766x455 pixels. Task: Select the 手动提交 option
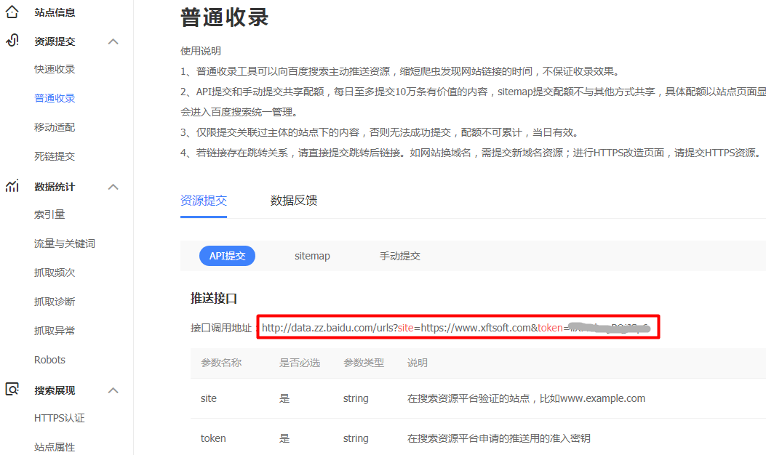[x=400, y=256]
